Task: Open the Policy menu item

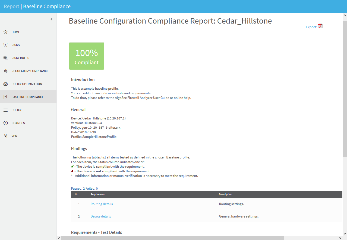Action: pyautogui.click(x=17, y=110)
